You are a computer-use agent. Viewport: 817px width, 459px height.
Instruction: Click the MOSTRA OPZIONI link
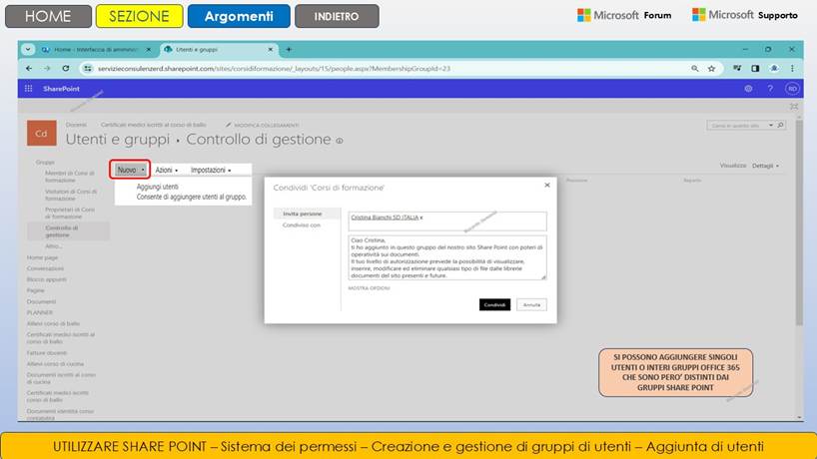click(x=369, y=288)
